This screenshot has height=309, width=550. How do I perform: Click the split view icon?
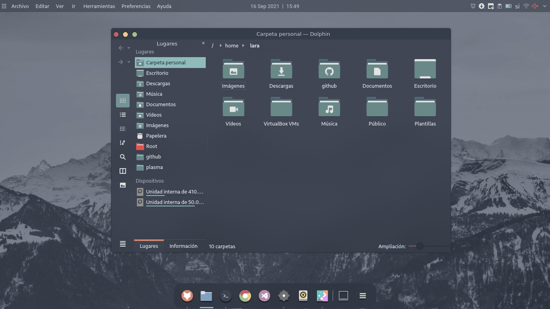123,171
